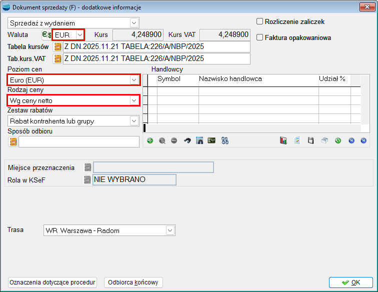Toggle Faktura opakowaniowa checkbox
Screen dimensions: 378x292
260,37
